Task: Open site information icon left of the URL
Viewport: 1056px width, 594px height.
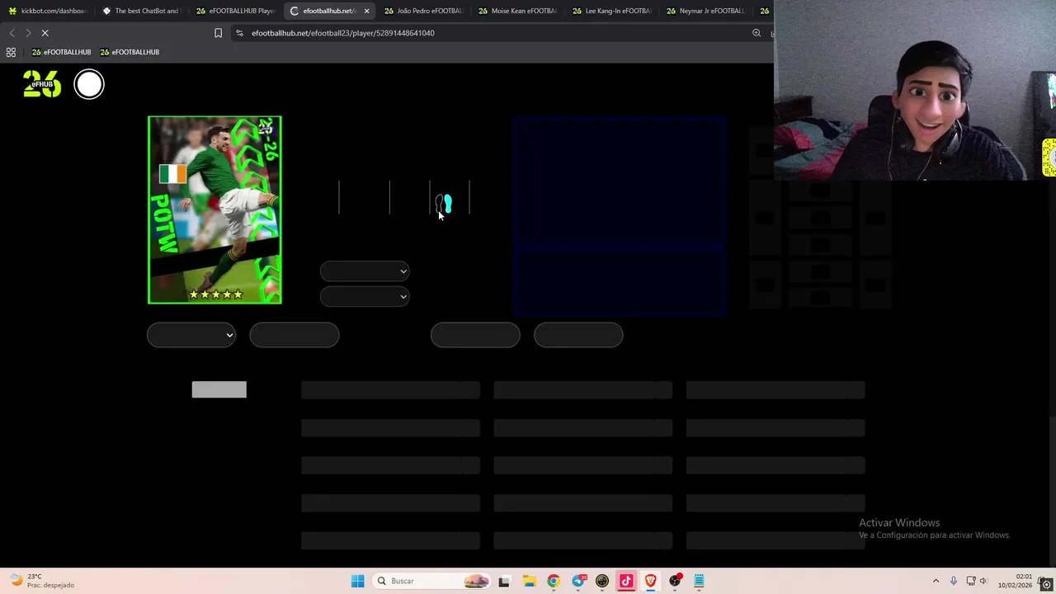Action: pyautogui.click(x=239, y=33)
